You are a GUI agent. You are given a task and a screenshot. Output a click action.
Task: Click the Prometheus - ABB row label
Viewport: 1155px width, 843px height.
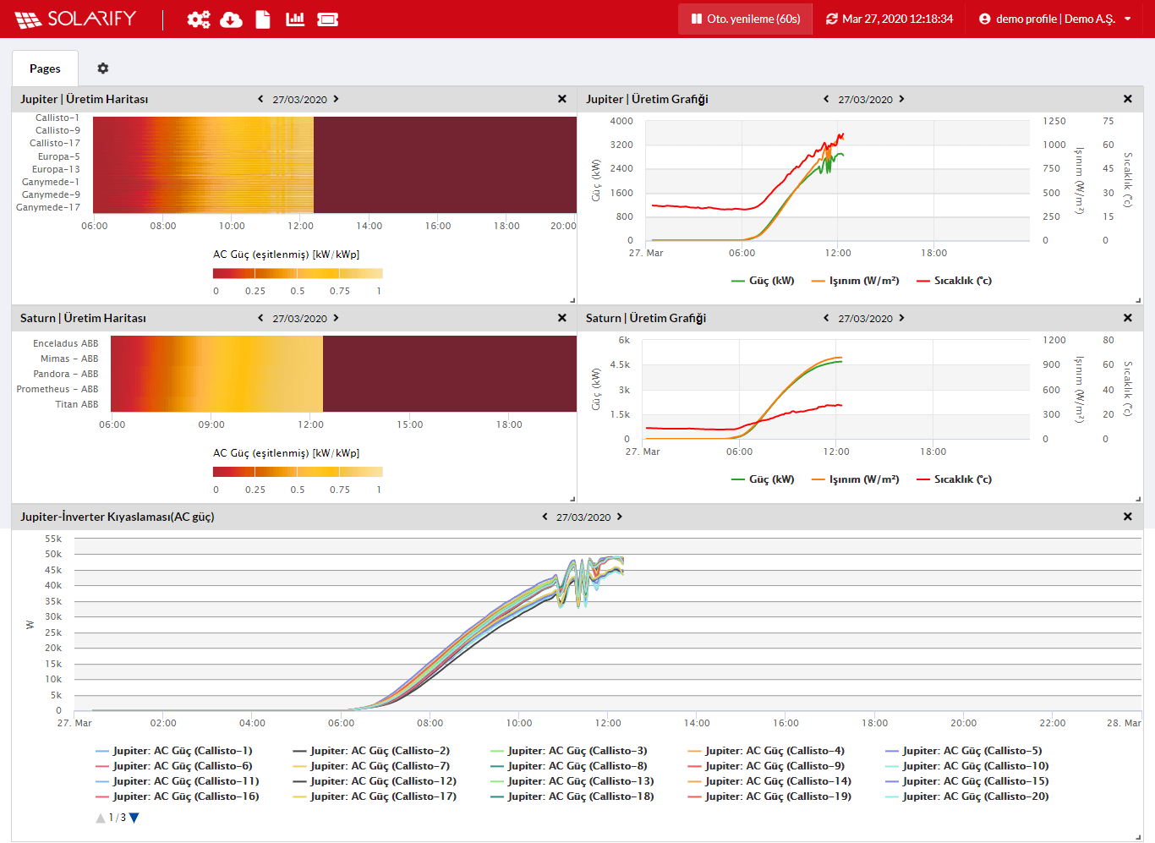pos(57,389)
